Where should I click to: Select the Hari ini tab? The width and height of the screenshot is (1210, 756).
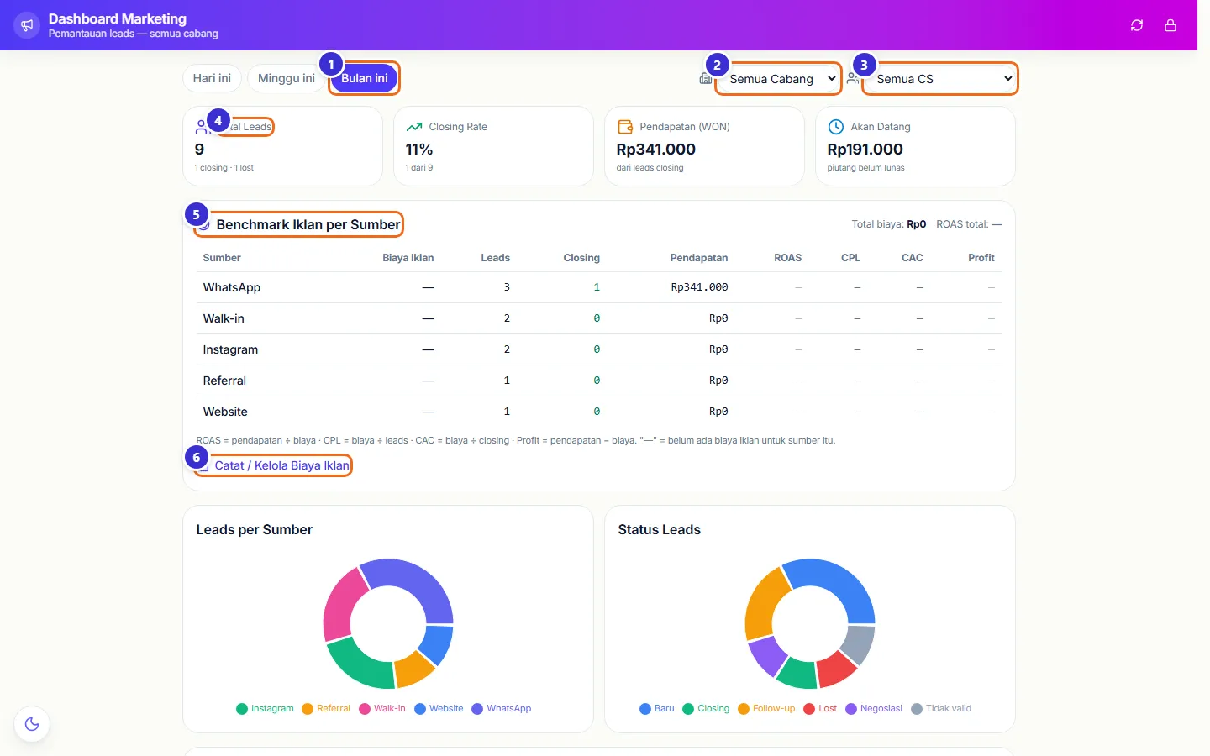tap(212, 78)
